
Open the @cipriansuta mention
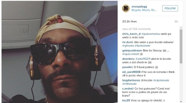[x=161, y=80]
